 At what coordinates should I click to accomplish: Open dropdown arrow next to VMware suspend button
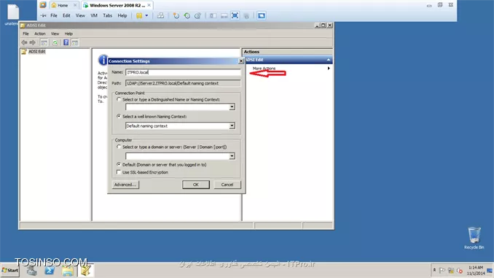click(146, 15)
